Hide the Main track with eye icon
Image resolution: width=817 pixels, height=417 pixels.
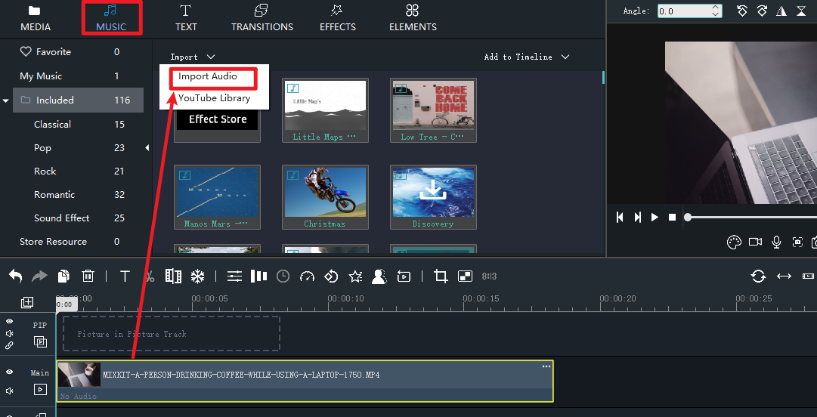tap(9, 372)
